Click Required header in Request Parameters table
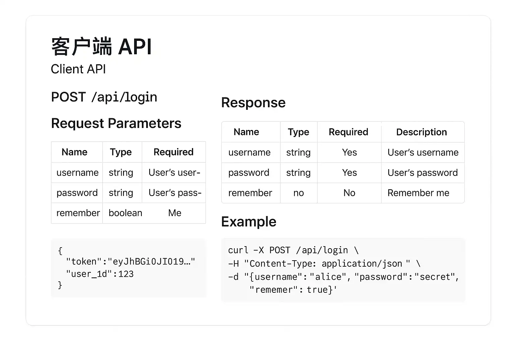515x343 pixels. (x=173, y=152)
